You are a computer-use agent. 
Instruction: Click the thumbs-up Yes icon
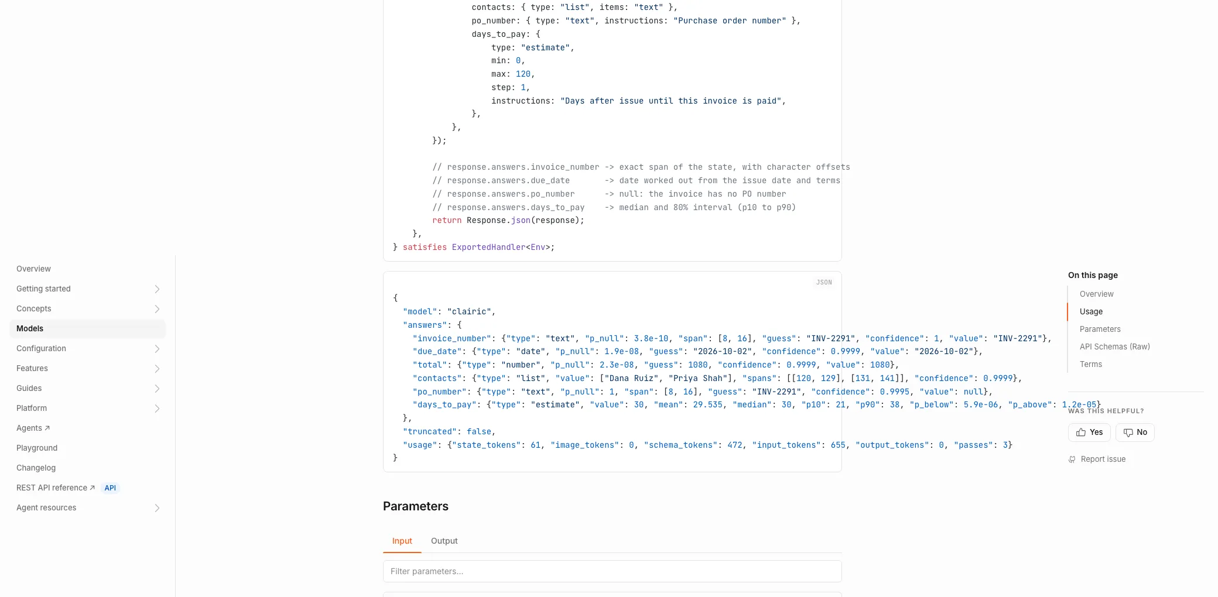pos(1081,433)
